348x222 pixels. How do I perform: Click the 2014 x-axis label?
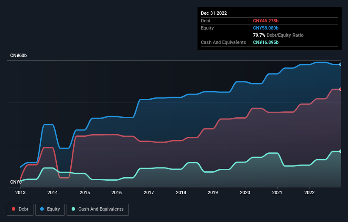(x=53, y=192)
